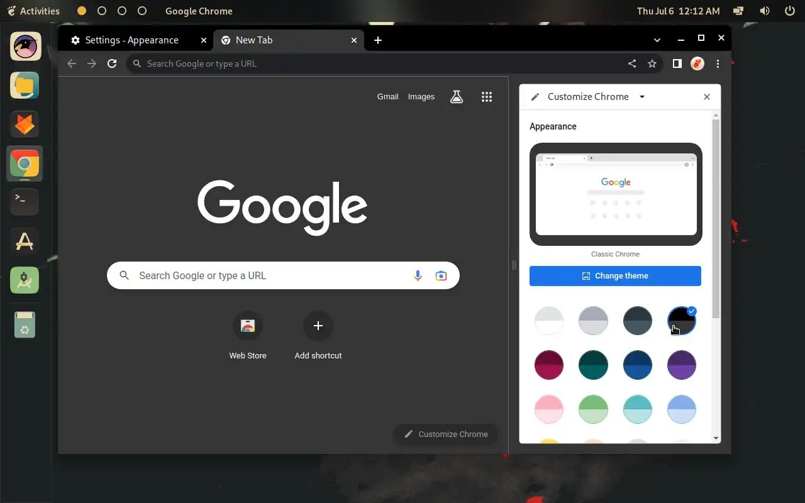The width and height of the screenshot is (805, 503).
Task: Switch to the second workspace dot
Action: pyautogui.click(x=102, y=11)
